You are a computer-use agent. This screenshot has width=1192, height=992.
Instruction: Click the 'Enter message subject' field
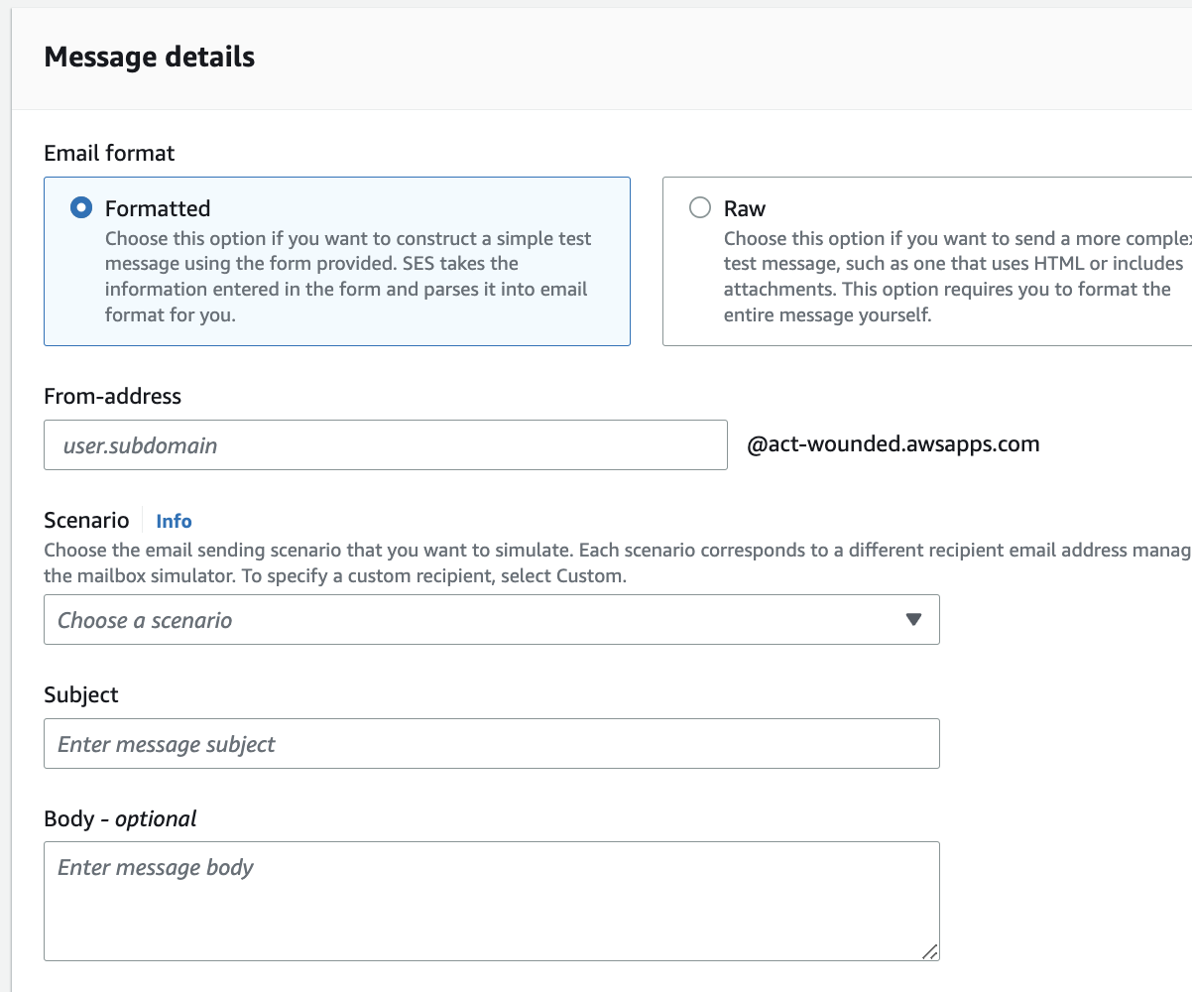491,743
